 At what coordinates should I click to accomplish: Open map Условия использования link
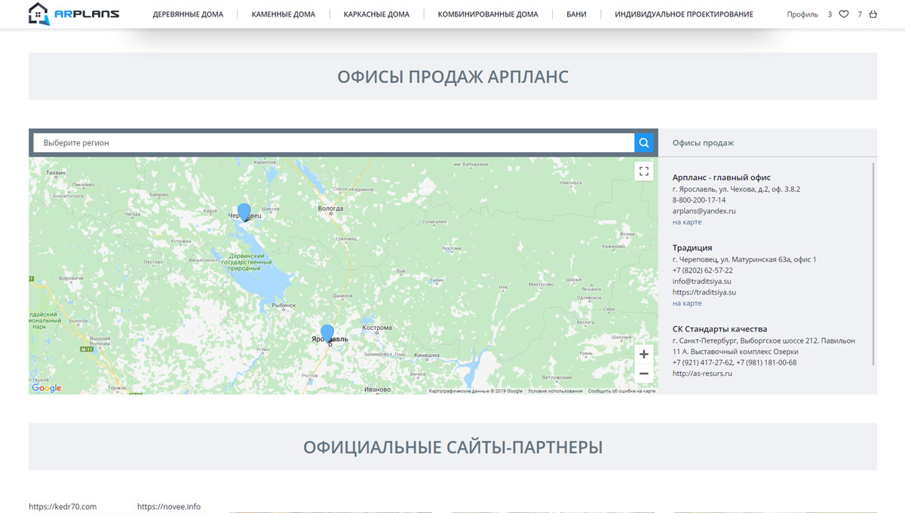(x=555, y=391)
